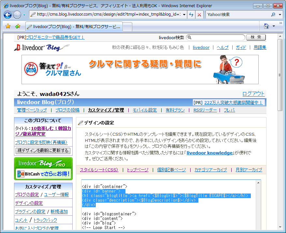Open the livedoor knowledge link
Screen dimensions: 286x233
(x=210, y=153)
